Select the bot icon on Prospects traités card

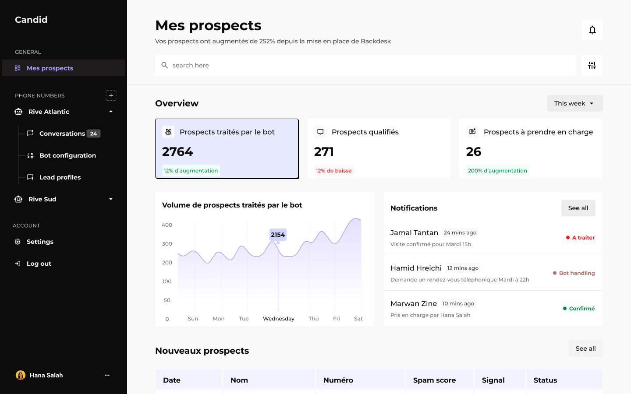click(168, 131)
